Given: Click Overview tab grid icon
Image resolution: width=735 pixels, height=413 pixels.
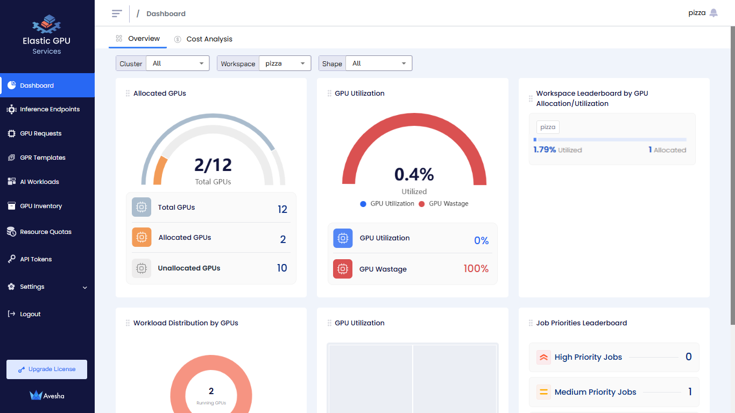Looking at the screenshot, I should coord(119,39).
